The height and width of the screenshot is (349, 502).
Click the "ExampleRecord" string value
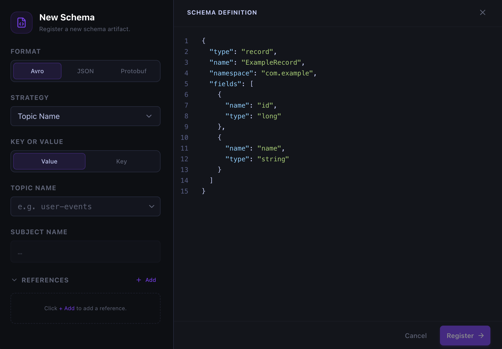271,62
